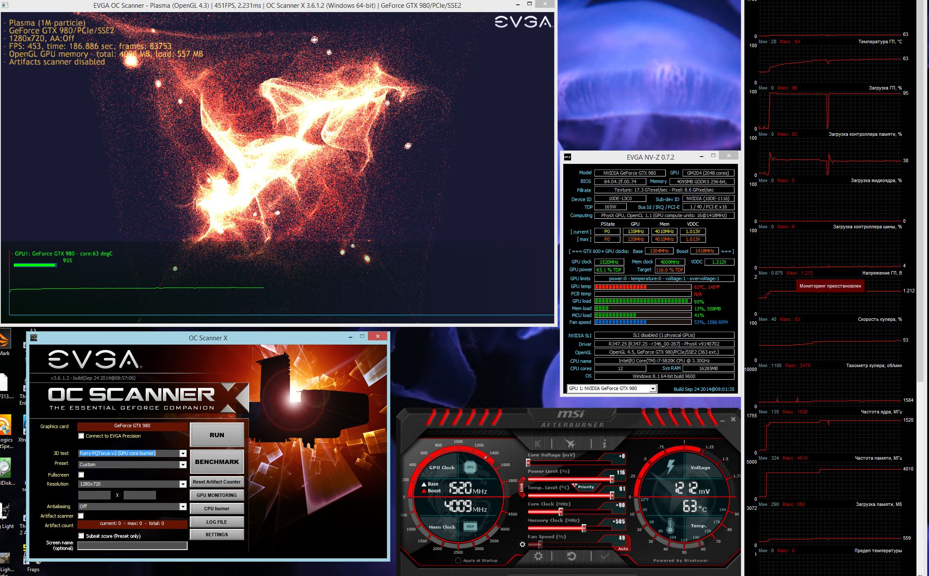Click the Screen name input field

coord(132,546)
